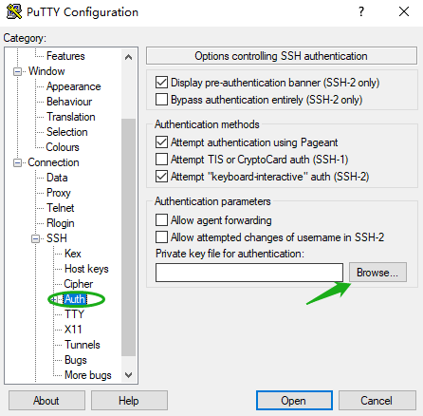This screenshot has width=423, height=416.
Task: Click the category list scrollbar thumb
Action: pos(128,237)
